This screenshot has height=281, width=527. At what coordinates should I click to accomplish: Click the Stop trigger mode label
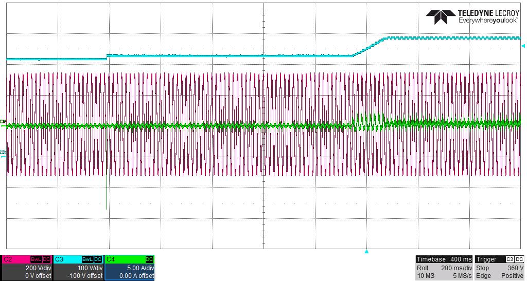click(x=483, y=268)
